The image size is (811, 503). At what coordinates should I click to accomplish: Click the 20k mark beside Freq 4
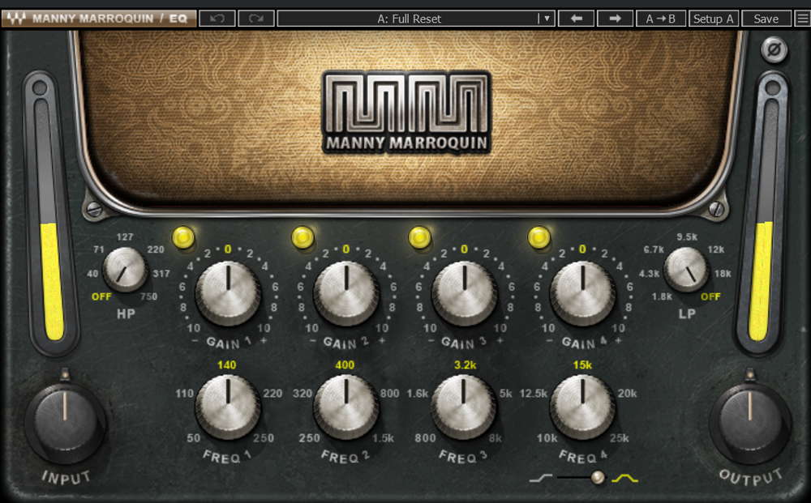pyautogui.click(x=628, y=394)
